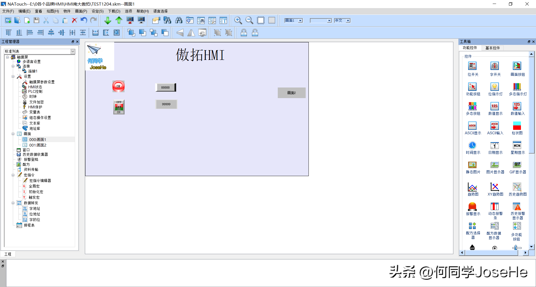Select the 位开关 bit switch control

click(473, 69)
